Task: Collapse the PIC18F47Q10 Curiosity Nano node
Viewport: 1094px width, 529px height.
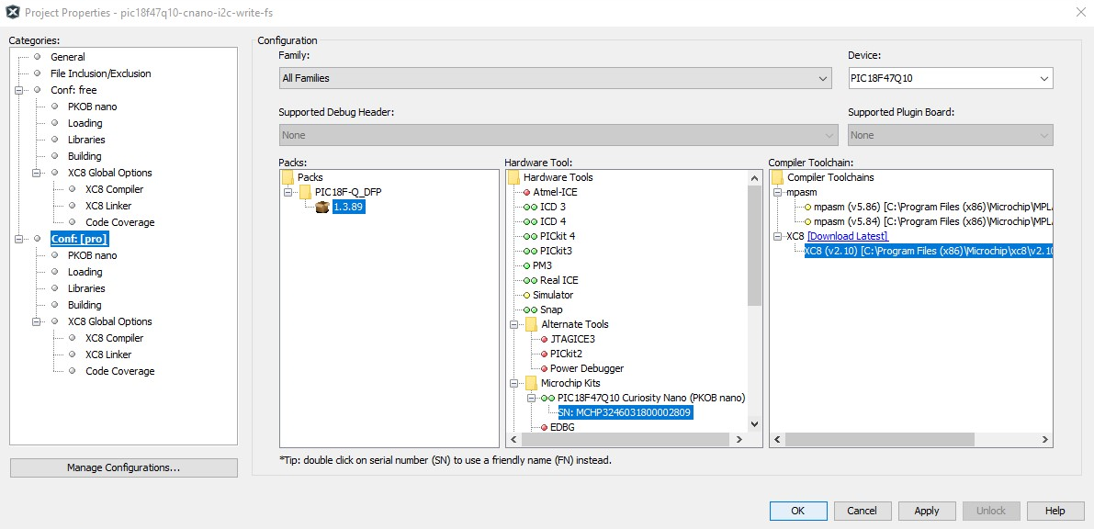Action: [x=532, y=398]
